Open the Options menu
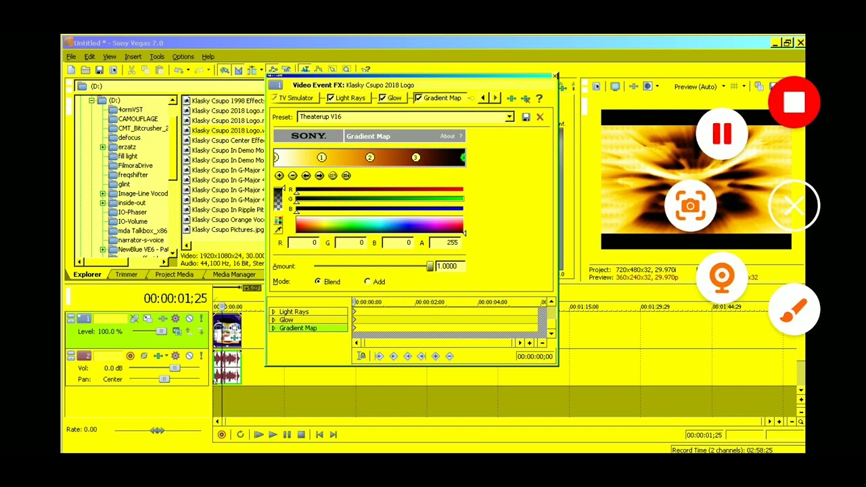 click(183, 57)
